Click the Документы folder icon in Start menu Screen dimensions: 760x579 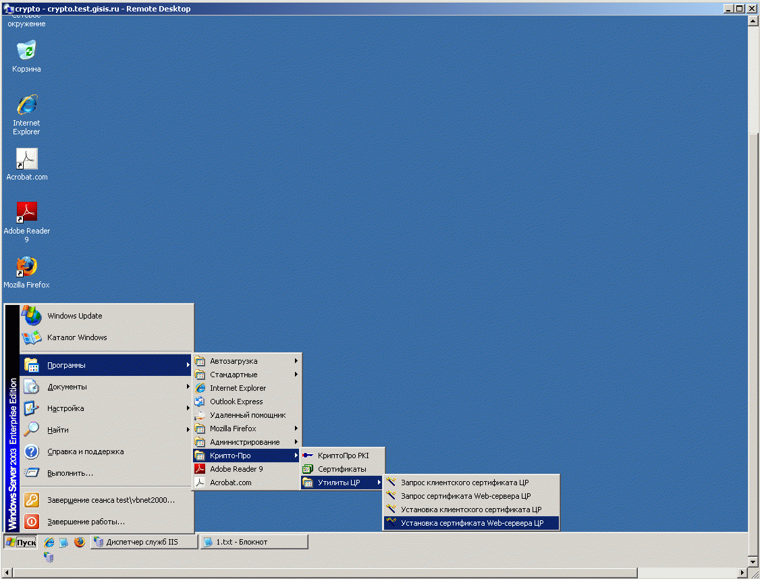coord(32,387)
